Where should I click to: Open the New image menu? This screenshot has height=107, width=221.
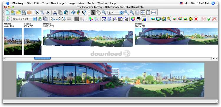coord(58,3)
